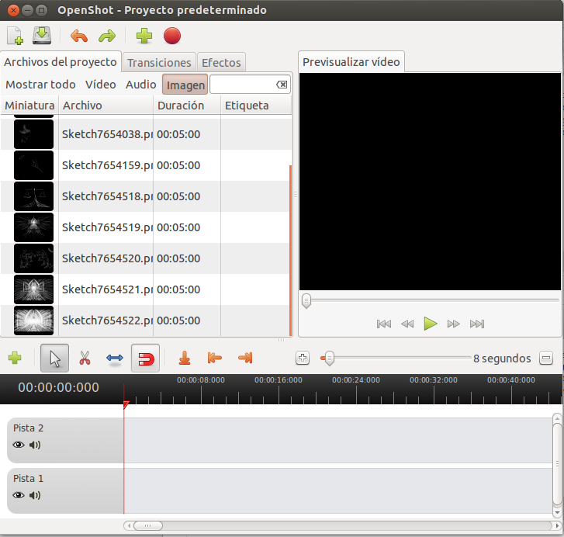
Task: Click the Pista 2 track label
Action: point(28,428)
